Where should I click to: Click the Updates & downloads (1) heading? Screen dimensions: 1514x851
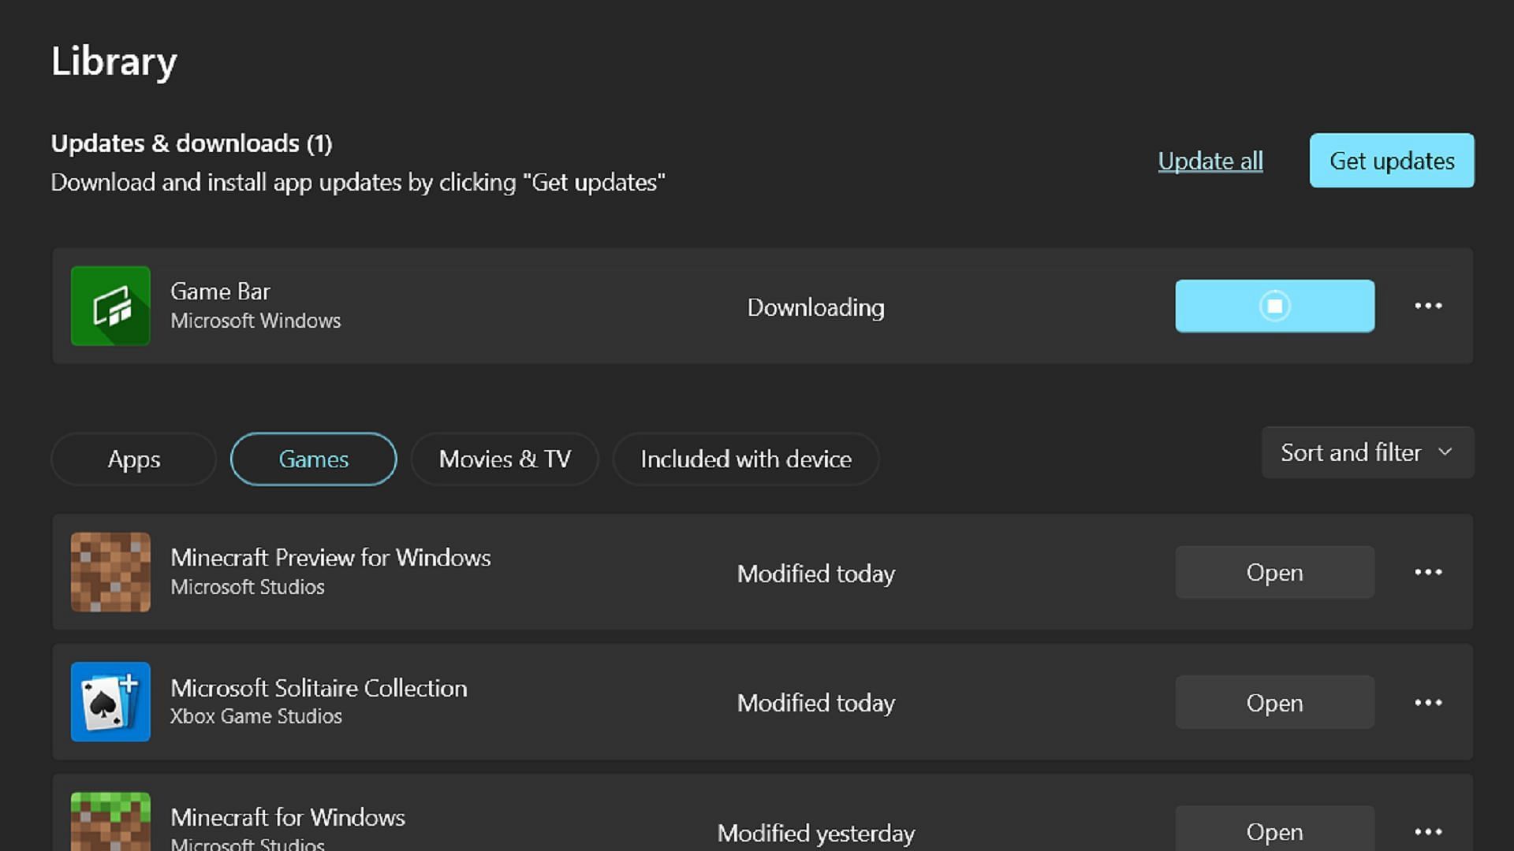click(192, 143)
